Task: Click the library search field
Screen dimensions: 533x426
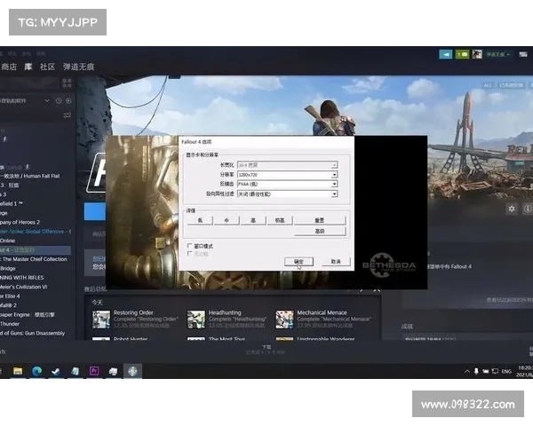Action: pyautogui.click(x=29, y=83)
